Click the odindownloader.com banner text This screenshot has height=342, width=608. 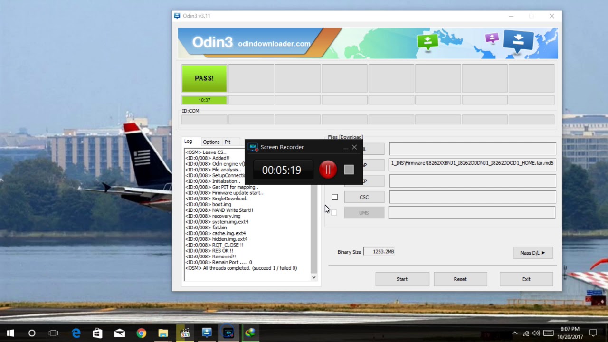tap(274, 44)
